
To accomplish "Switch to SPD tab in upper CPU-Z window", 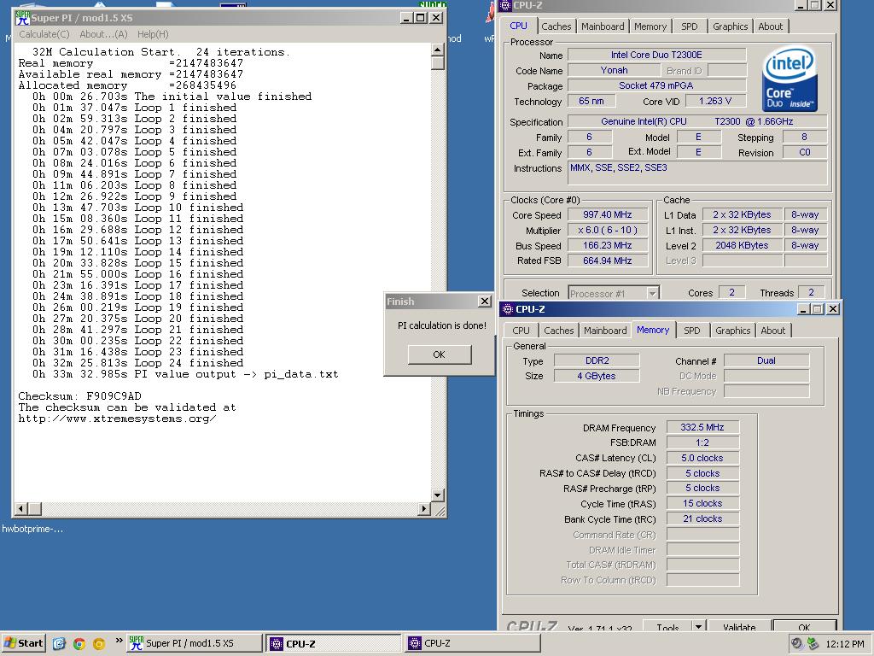I will [690, 26].
